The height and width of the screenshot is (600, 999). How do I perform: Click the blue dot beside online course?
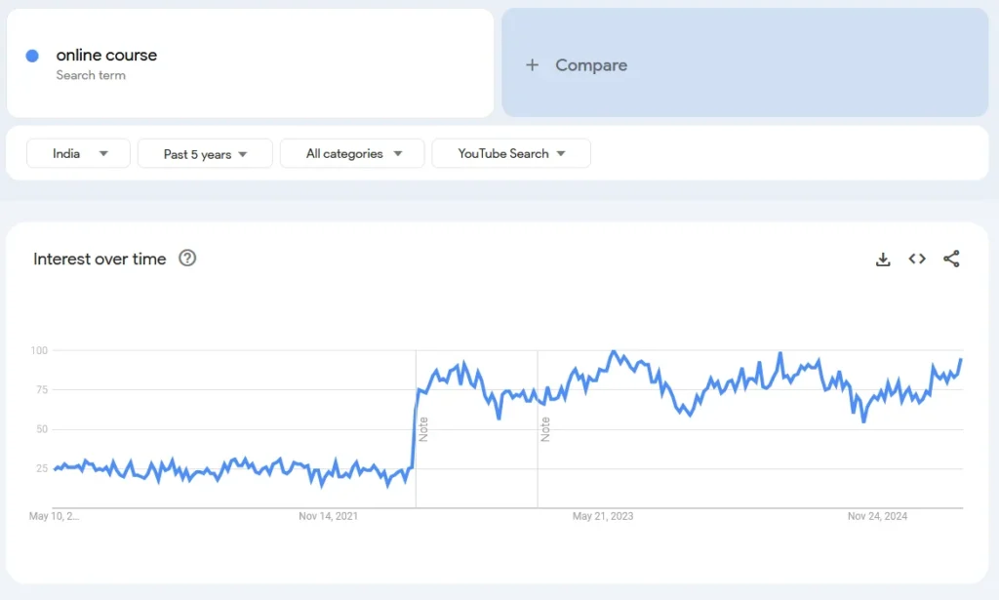(x=32, y=56)
